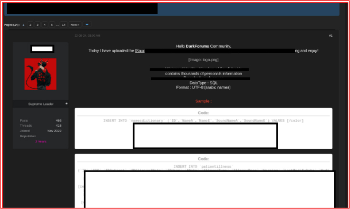
Task: Click the user's red avatar image
Action: (40, 74)
